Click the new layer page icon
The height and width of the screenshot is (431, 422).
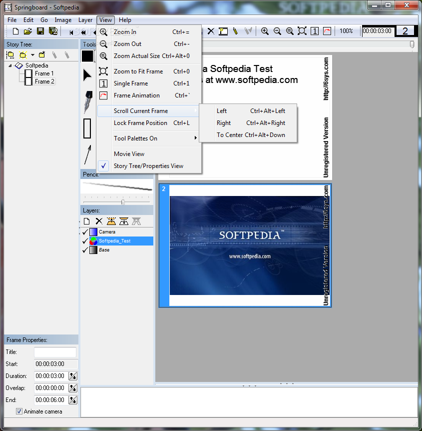[86, 221]
